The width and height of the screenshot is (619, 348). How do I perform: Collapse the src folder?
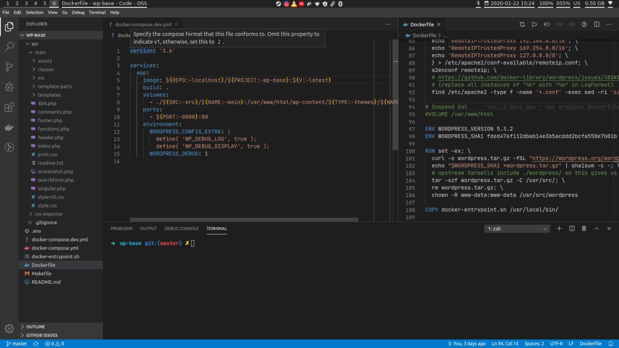click(x=60, y=44)
